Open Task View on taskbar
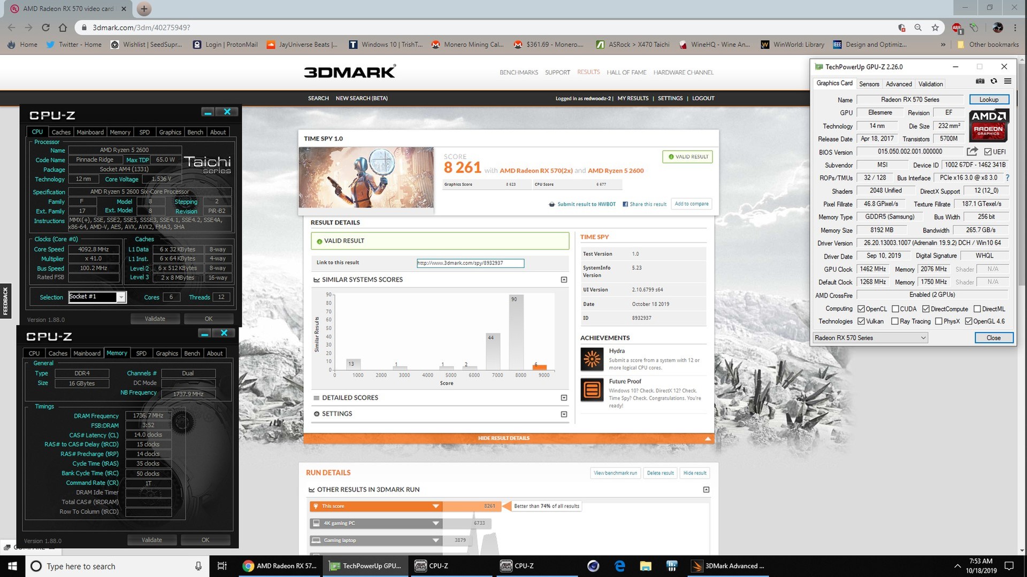Image resolution: width=1027 pixels, height=577 pixels. (222, 566)
